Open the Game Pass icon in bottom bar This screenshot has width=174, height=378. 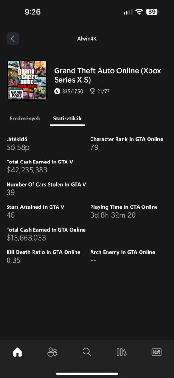(157, 352)
